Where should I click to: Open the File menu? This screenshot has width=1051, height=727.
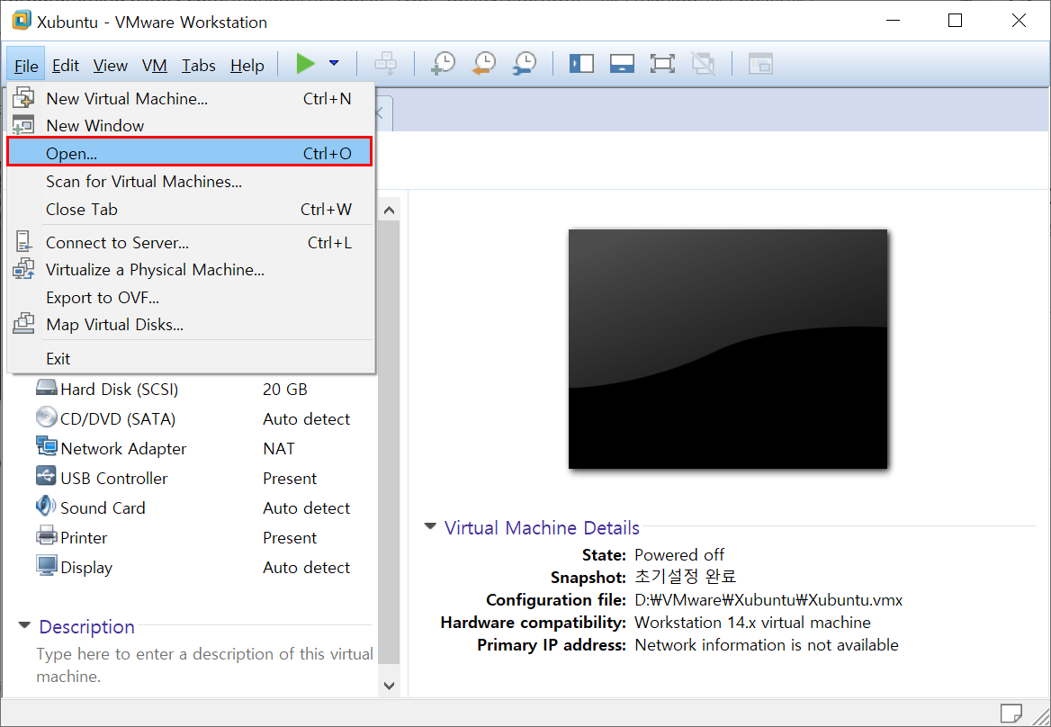point(26,66)
